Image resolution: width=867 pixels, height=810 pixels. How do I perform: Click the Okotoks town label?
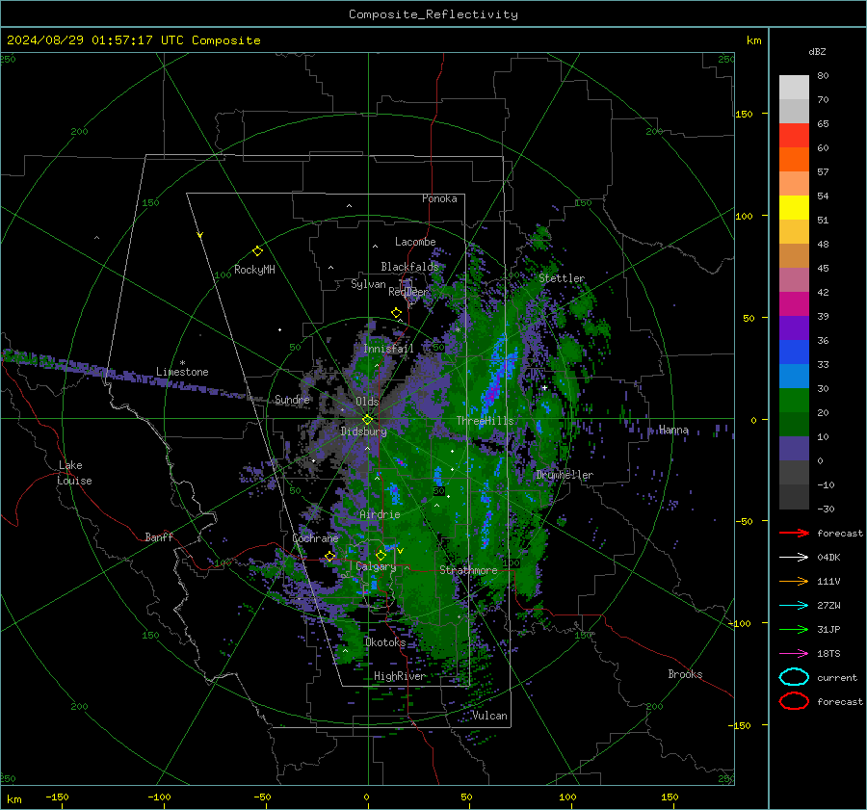[385, 641]
